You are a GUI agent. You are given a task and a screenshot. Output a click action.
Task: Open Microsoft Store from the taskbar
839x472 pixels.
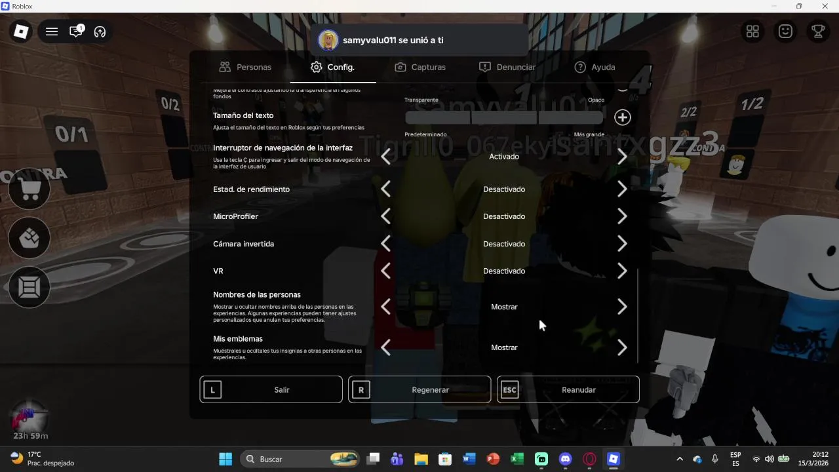tap(444, 459)
